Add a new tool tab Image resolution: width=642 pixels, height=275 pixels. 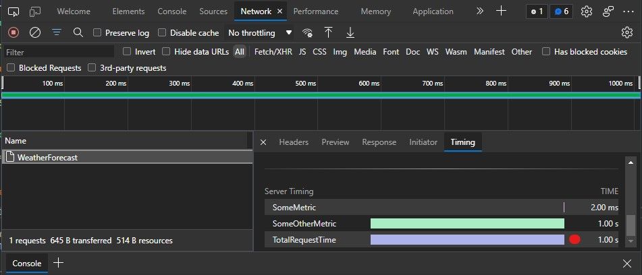point(501,11)
